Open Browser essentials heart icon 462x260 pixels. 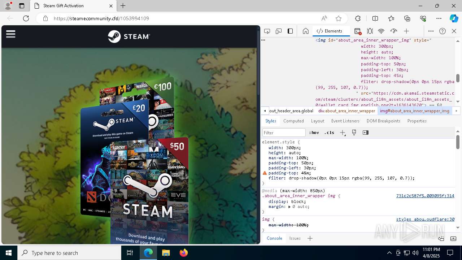tap(423, 18)
